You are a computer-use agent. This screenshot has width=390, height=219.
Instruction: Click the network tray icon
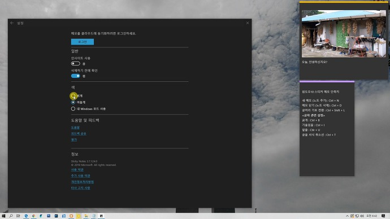(357, 216)
